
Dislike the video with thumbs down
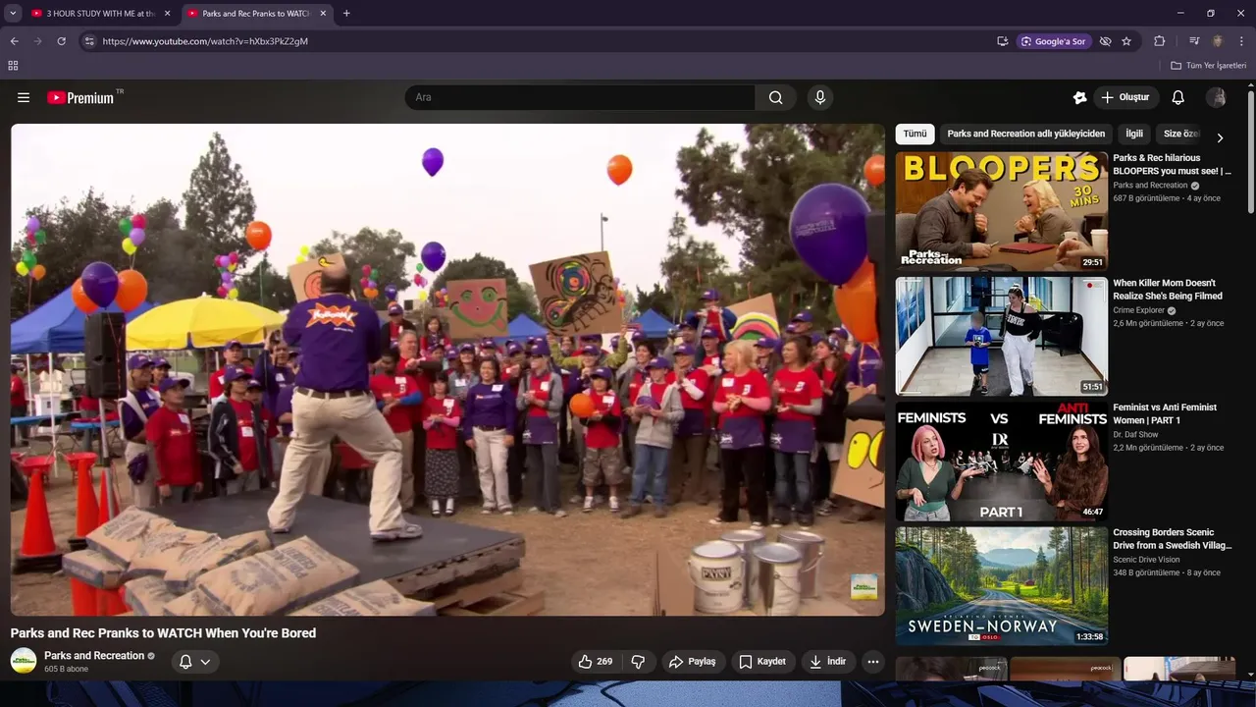[638, 662]
